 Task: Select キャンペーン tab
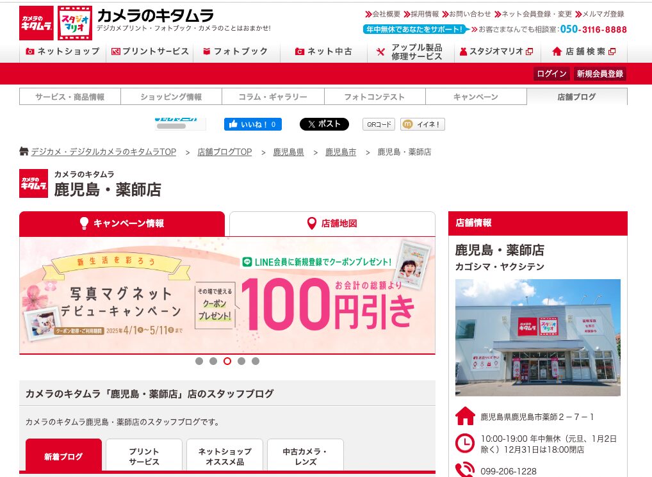click(x=476, y=97)
